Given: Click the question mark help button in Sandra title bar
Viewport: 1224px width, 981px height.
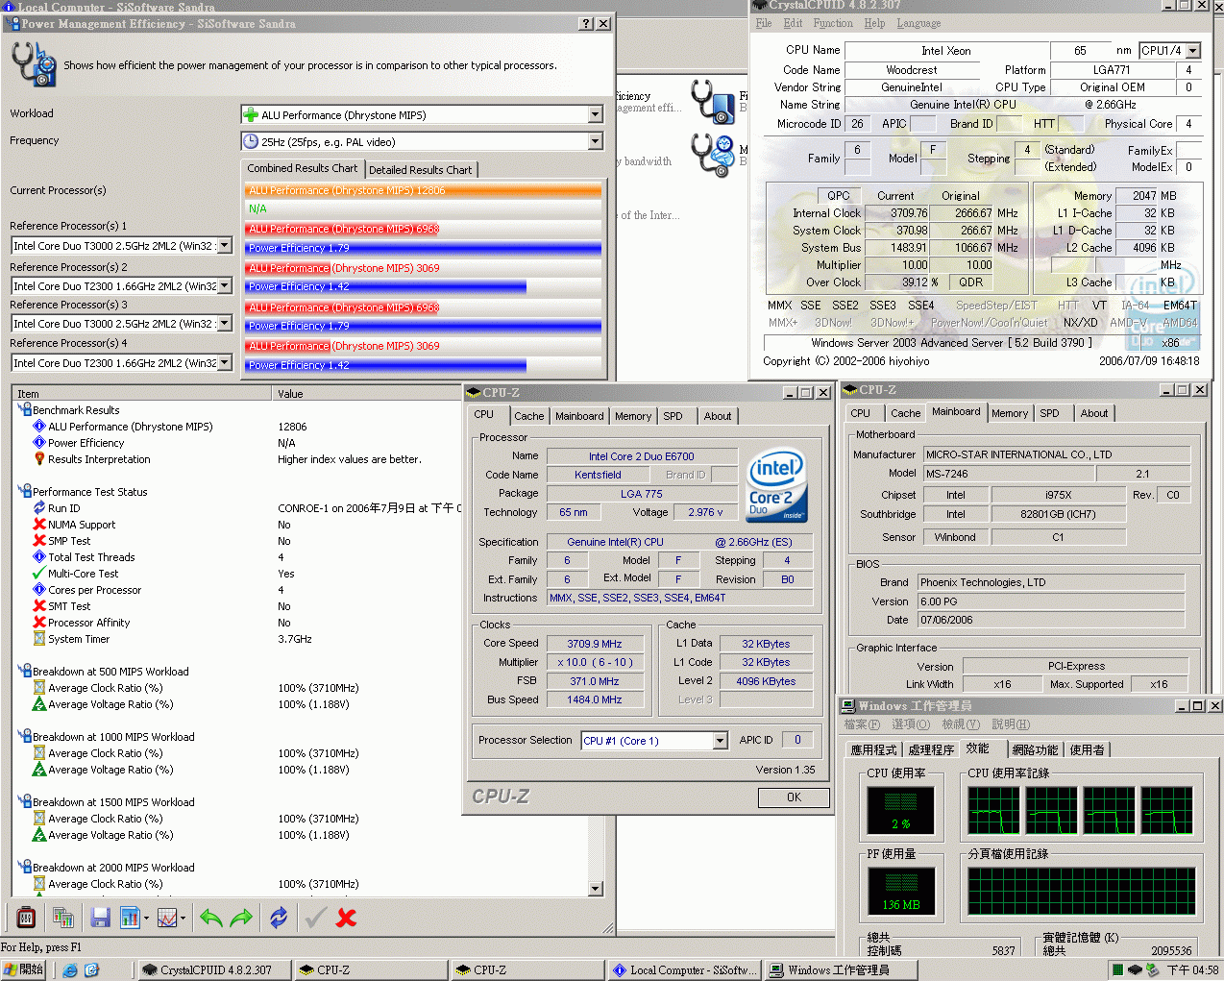Looking at the screenshot, I should click(586, 24).
